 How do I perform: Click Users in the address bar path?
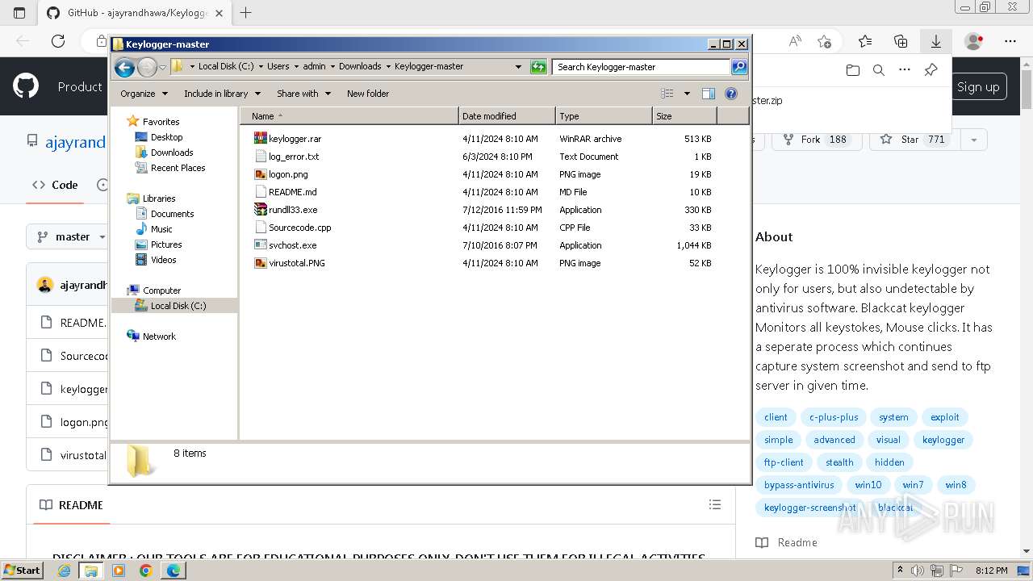point(278,67)
